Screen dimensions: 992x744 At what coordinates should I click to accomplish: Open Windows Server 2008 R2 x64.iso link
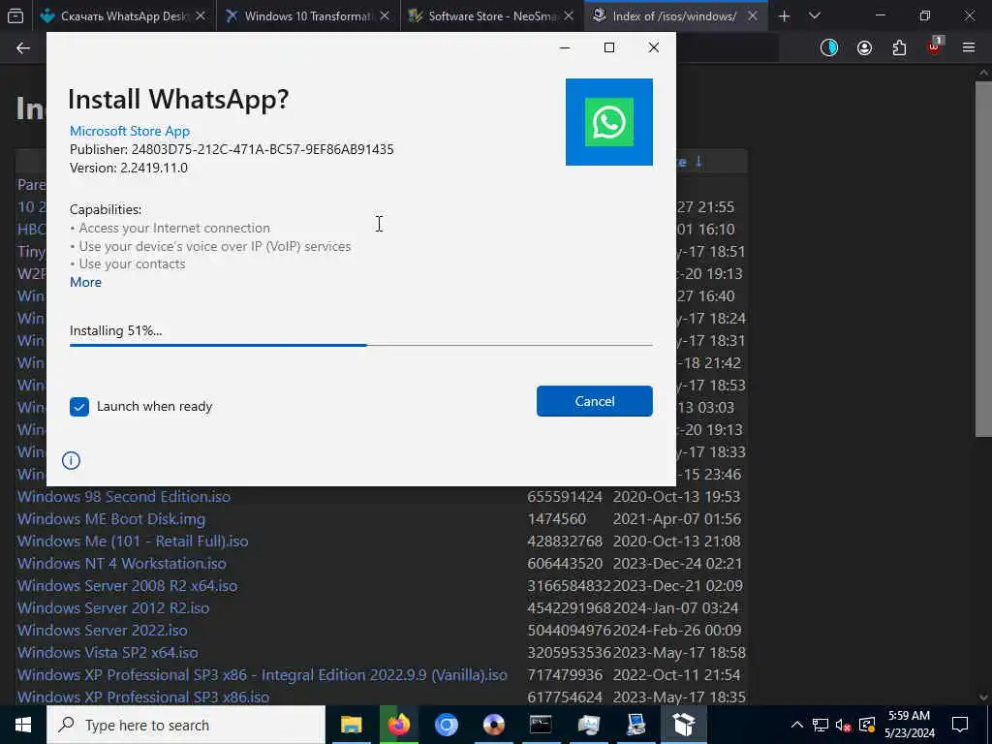click(127, 586)
